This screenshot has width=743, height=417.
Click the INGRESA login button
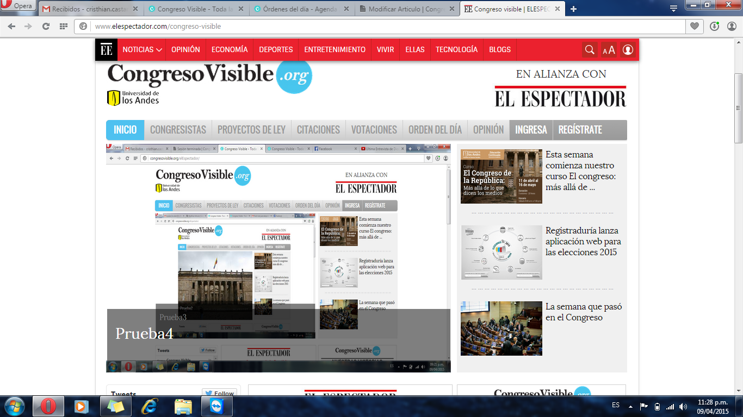click(x=531, y=130)
